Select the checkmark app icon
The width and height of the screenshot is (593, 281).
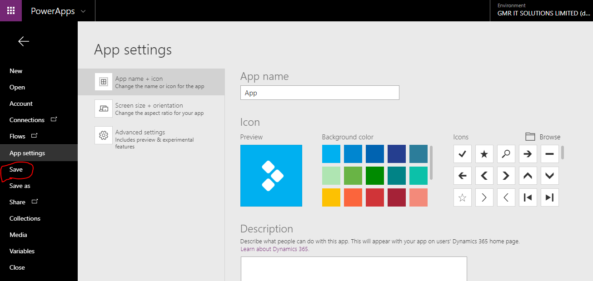tap(462, 154)
